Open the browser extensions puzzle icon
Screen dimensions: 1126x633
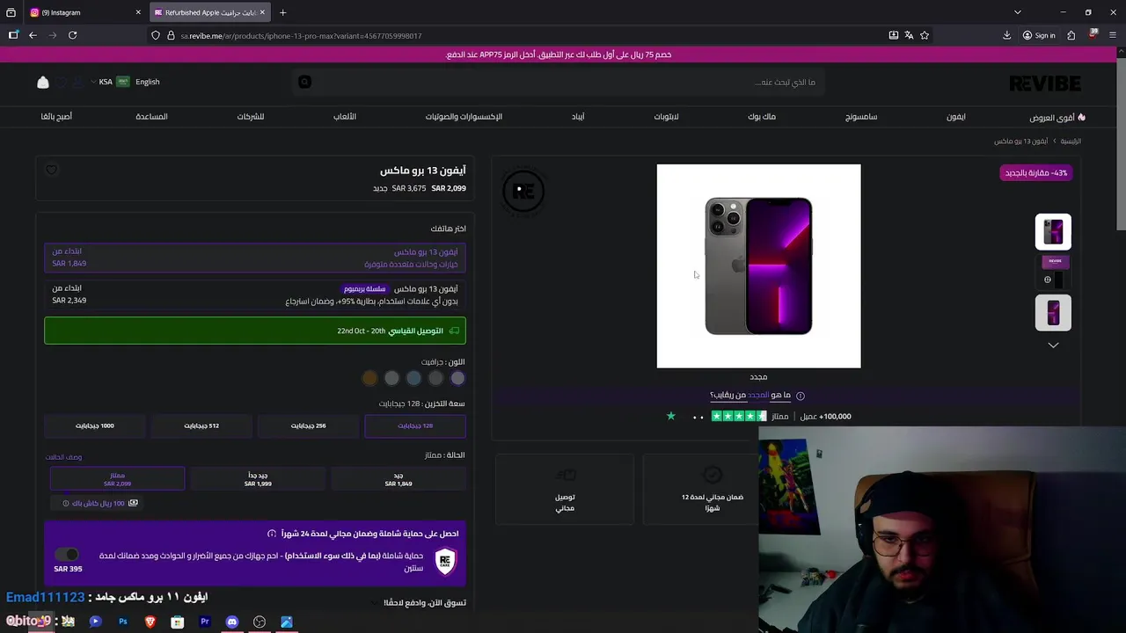pyautogui.click(x=1071, y=35)
